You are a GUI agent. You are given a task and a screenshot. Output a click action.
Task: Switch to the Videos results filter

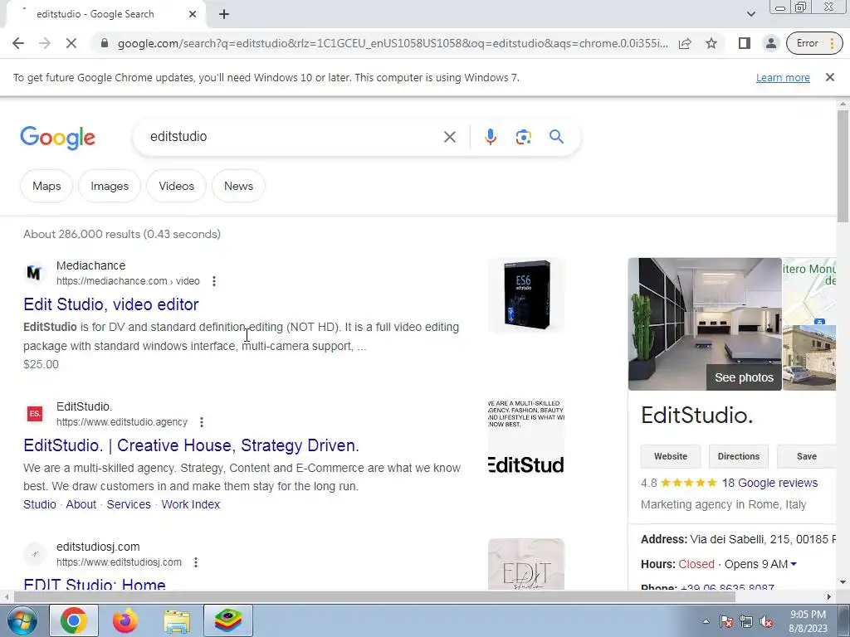point(176,186)
